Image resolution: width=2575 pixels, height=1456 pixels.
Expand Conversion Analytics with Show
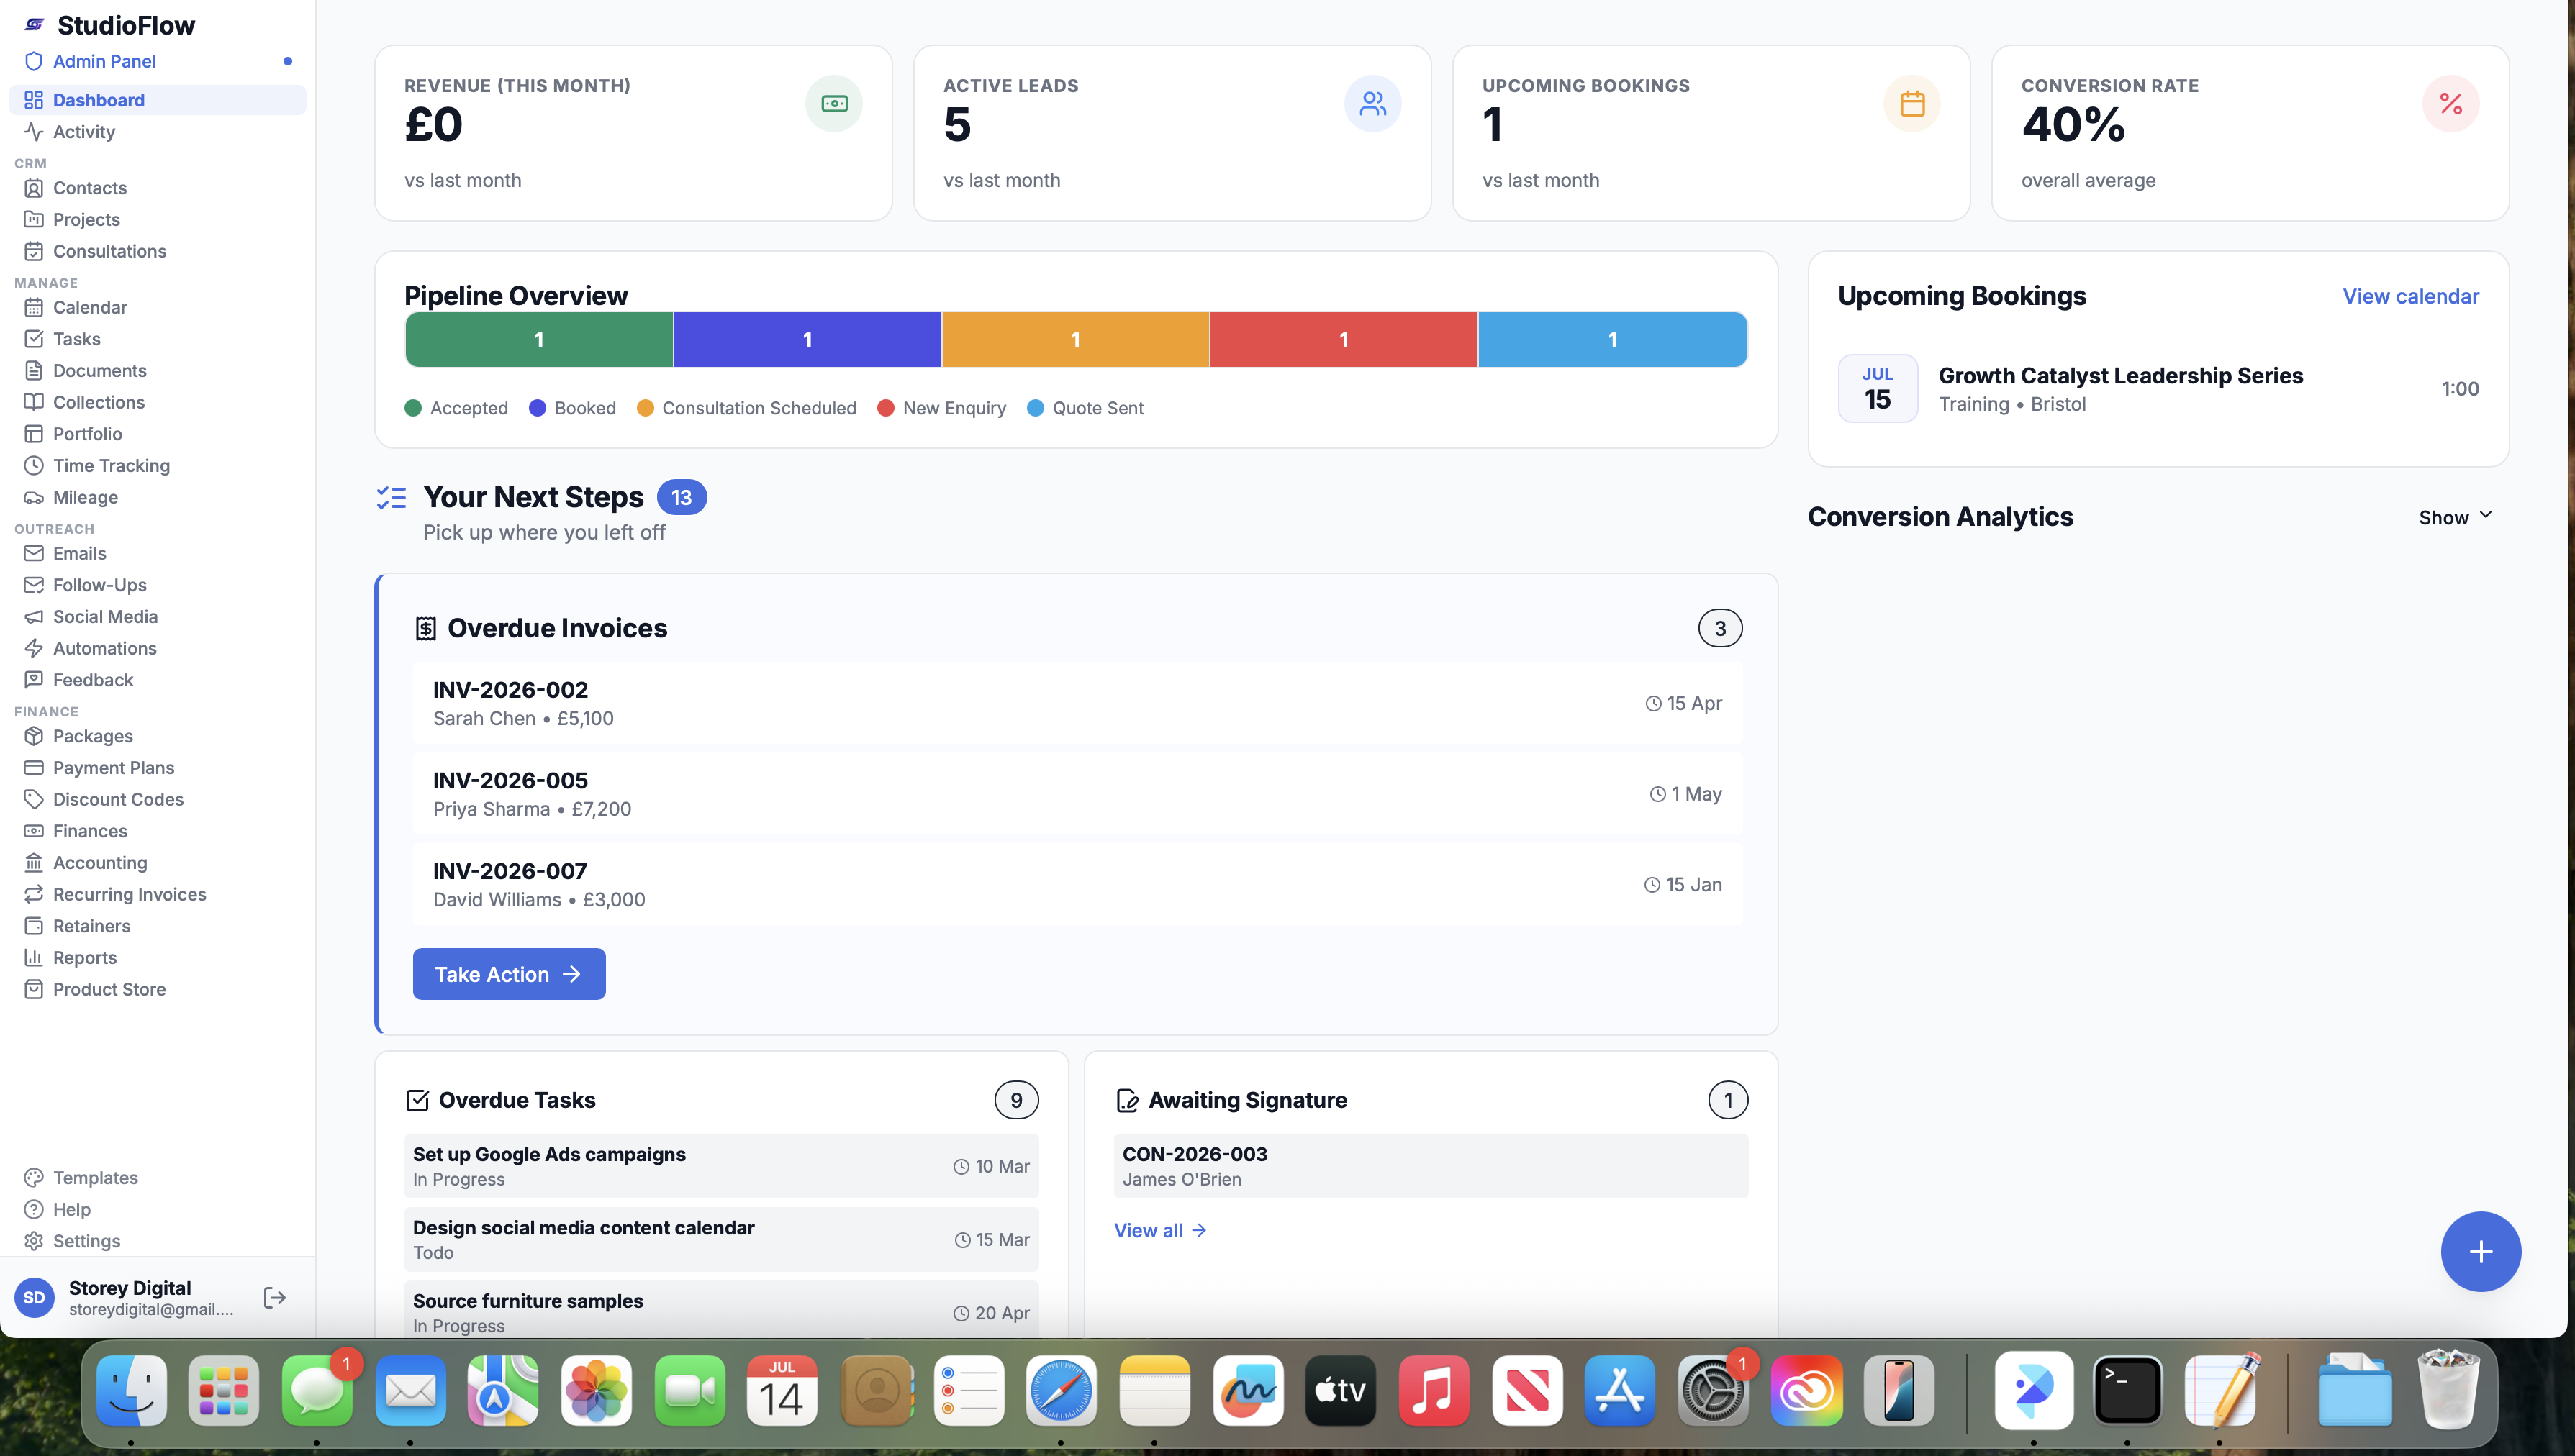(2455, 517)
